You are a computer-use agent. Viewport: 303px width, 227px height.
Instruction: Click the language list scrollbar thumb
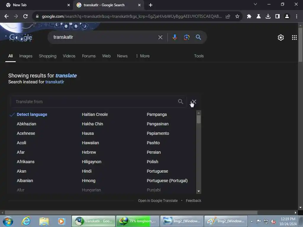coord(199,119)
